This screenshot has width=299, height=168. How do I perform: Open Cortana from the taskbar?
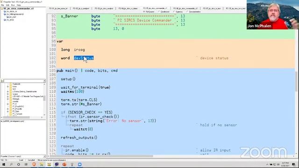(x=19, y=164)
